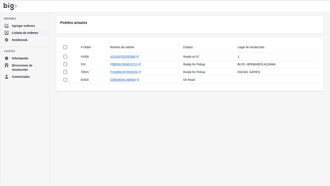Click external link icon beside 4311497925393990

(x=137, y=57)
